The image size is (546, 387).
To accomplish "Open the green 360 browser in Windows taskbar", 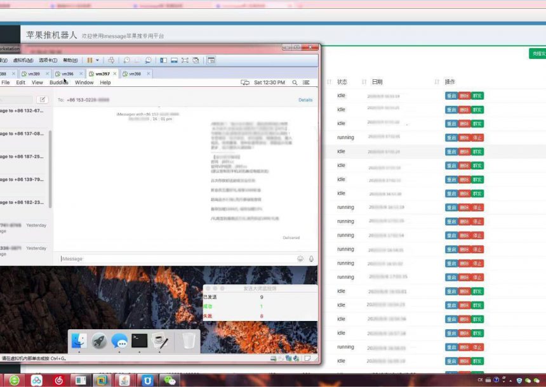I will (14, 381).
